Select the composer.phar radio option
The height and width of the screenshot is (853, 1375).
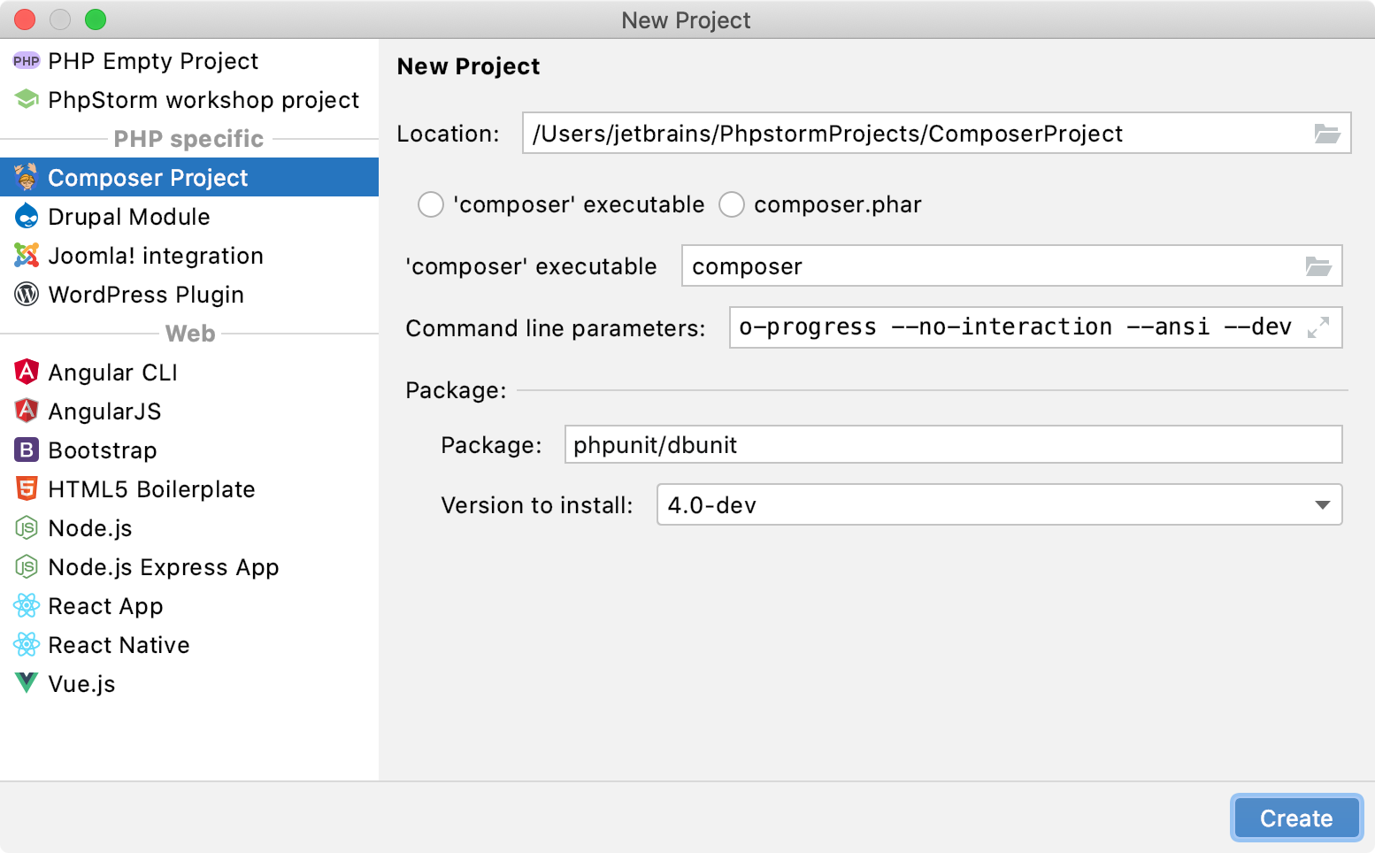[x=731, y=204]
